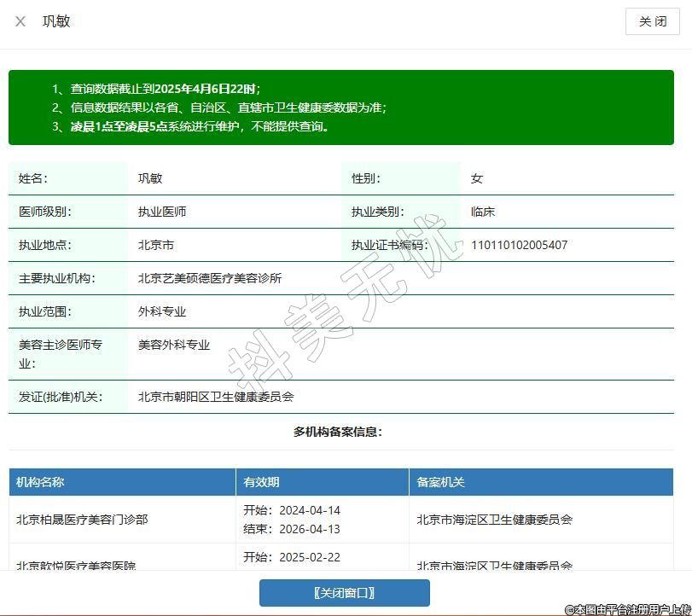The width and height of the screenshot is (692, 616).
Task: Select the end date 2026-04-13
Action: click(309, 528)
